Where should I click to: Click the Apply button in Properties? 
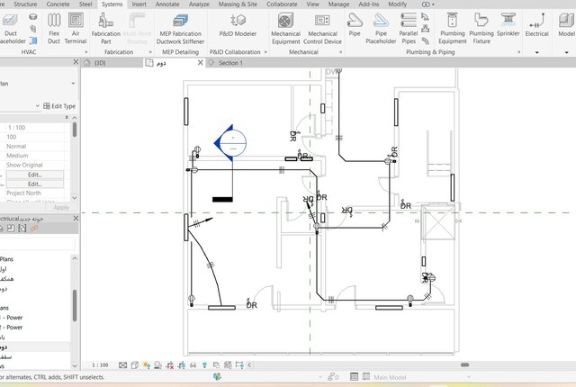(60, 208)
